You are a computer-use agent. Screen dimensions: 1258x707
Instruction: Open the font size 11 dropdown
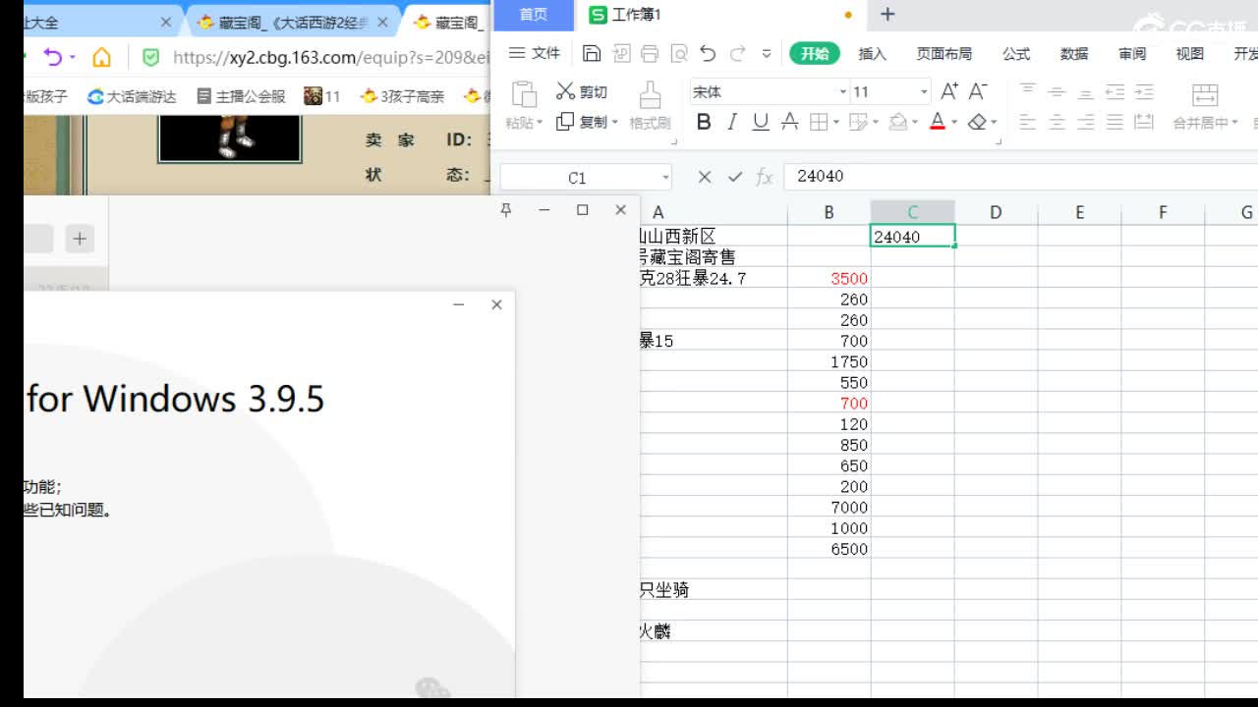pos(924,91)
